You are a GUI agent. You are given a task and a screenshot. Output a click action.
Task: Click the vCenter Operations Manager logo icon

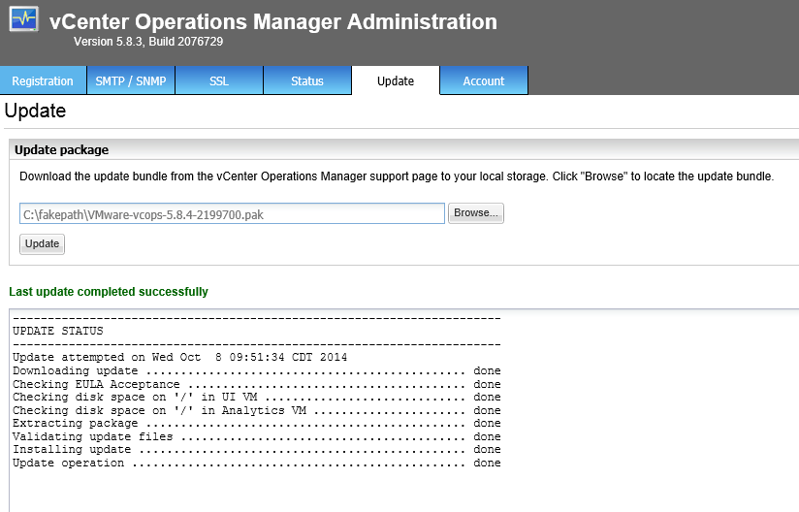click(x=24, y=19)
